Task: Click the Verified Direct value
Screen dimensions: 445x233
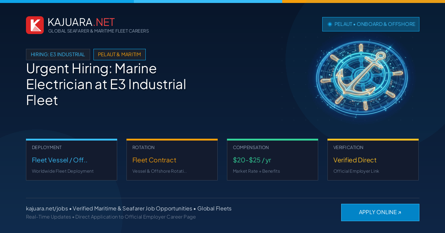Action: [x=355, y=160]
